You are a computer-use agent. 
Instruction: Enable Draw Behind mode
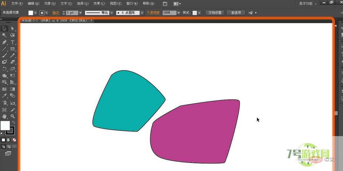[9, 147]
